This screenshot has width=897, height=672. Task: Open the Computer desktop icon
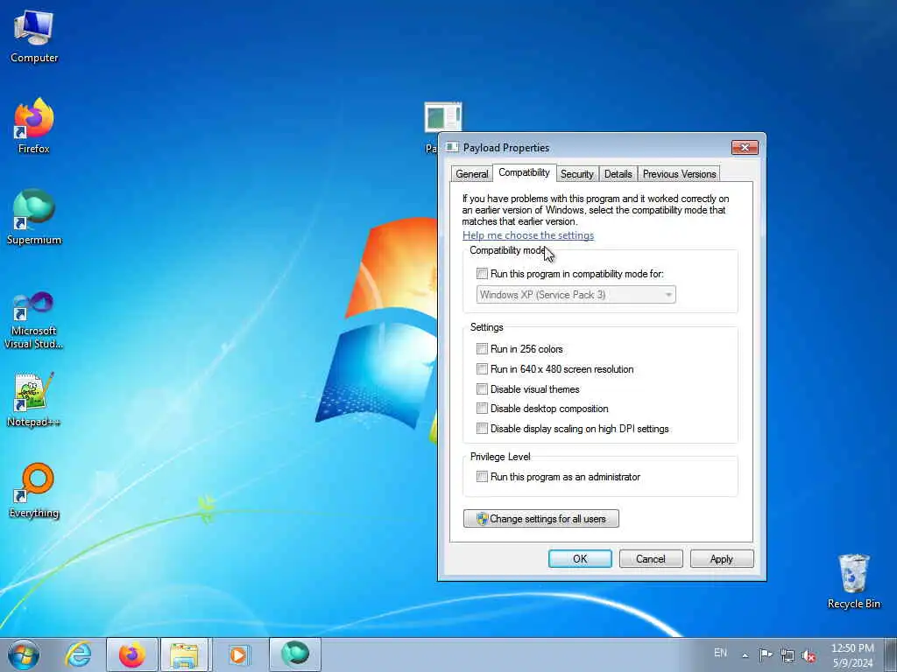coord(34,37)
